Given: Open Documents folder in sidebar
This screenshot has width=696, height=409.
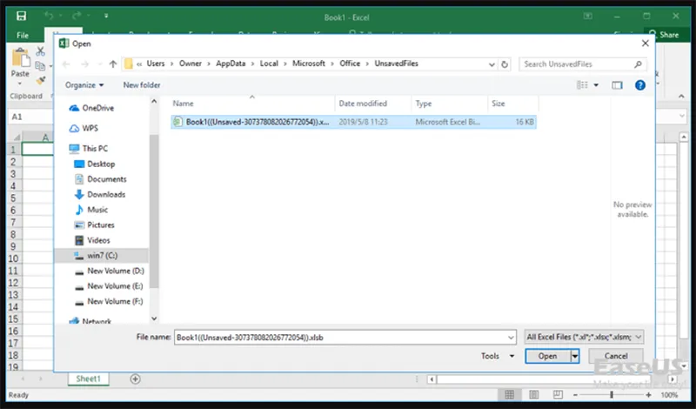Looking at the screenshot, I should (100, 179).
